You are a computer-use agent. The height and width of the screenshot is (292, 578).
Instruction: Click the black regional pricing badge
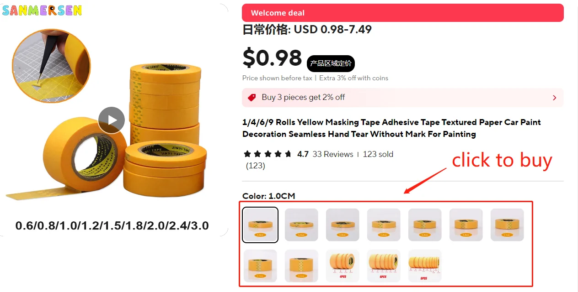point(331,63)
